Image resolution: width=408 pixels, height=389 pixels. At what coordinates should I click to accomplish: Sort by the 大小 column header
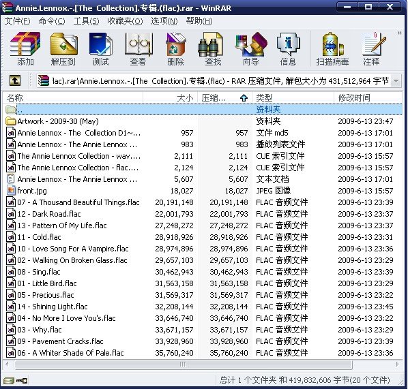point(170,97)
